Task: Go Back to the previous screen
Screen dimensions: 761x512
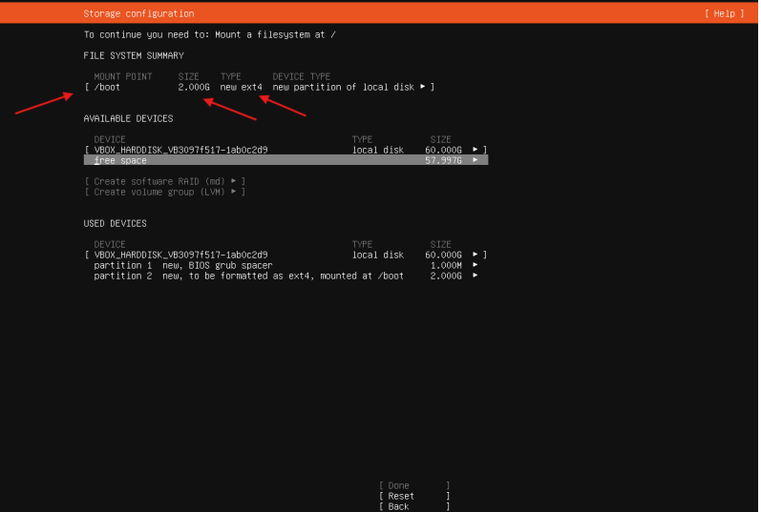Action: click(413, 506)
